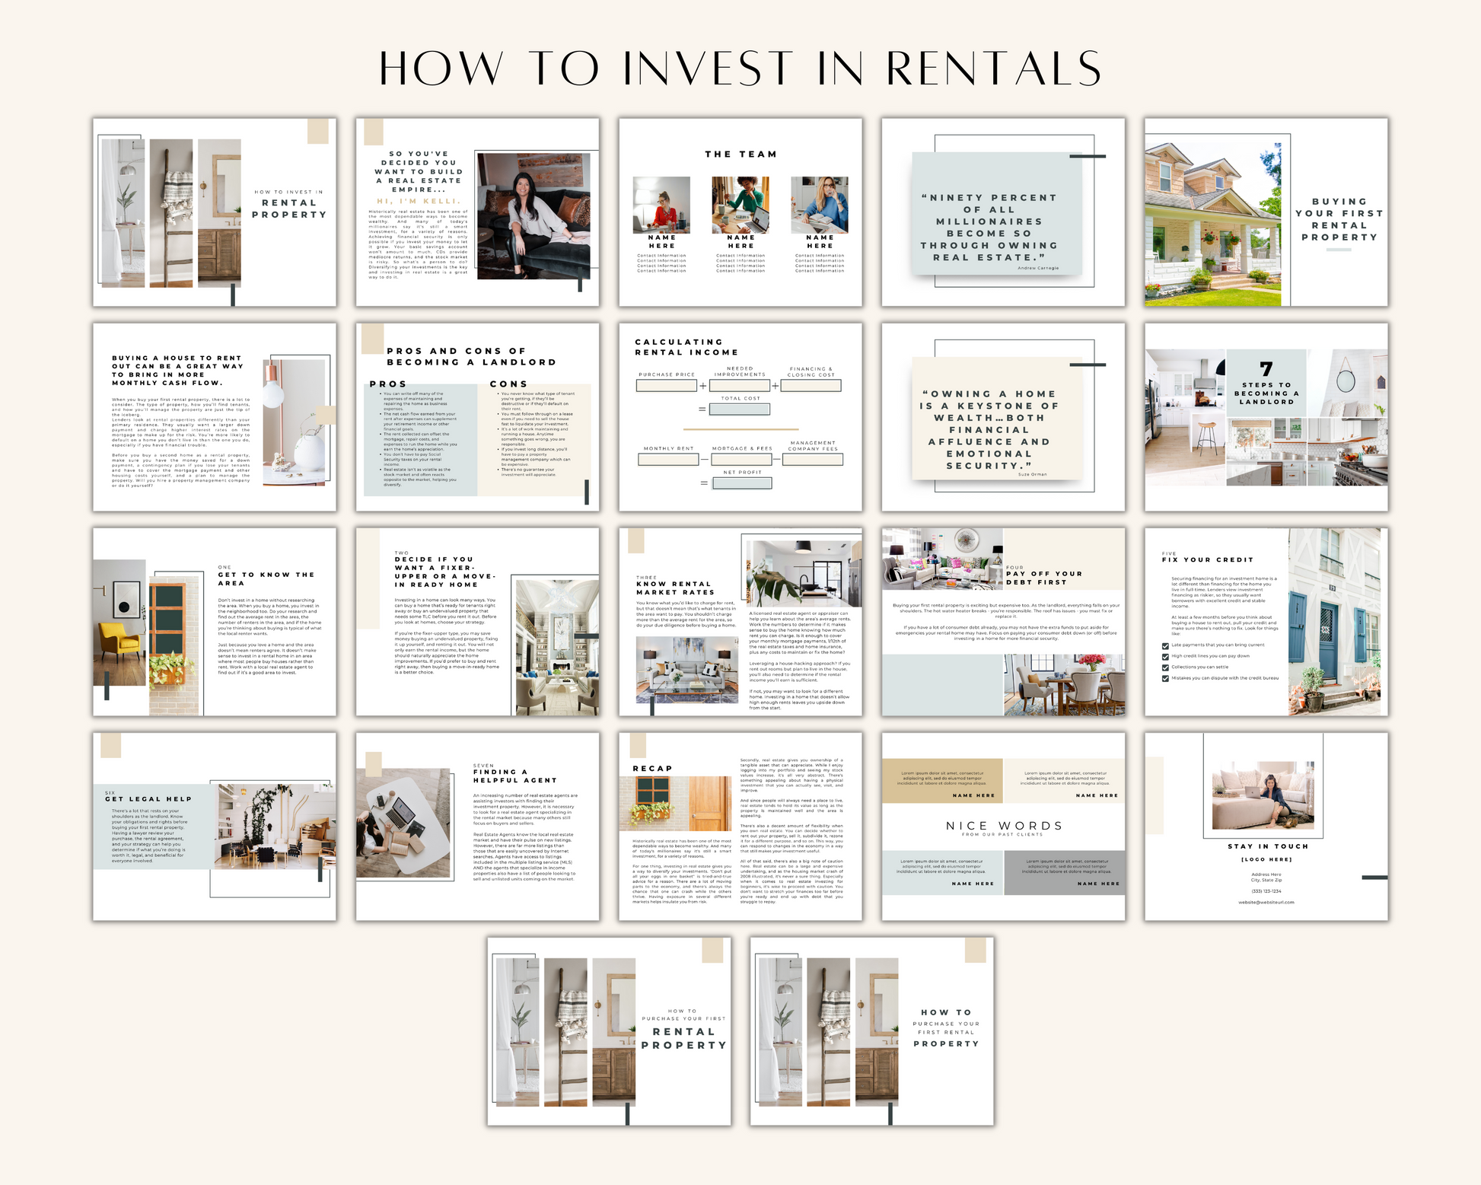Image resolution: width=1481 pixels, height=1185 pixels.
Task: Click the Needed Improvements field
Action: click(x=739, y=386)
